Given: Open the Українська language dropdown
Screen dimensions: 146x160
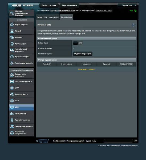Looking at the screenshot, I should click(x=127, y=5).
